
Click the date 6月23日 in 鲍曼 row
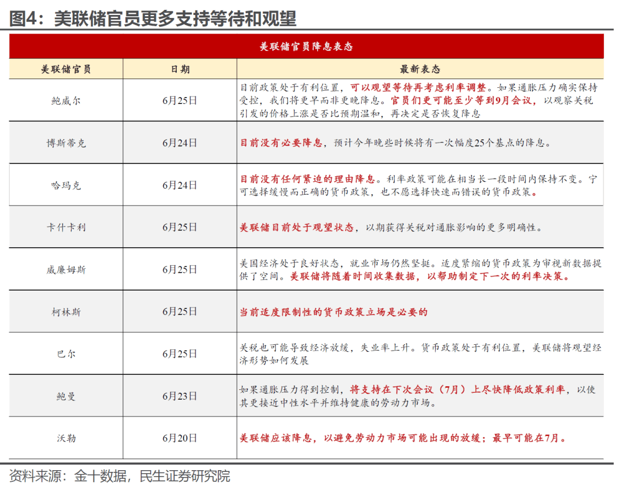click(180, 396)
